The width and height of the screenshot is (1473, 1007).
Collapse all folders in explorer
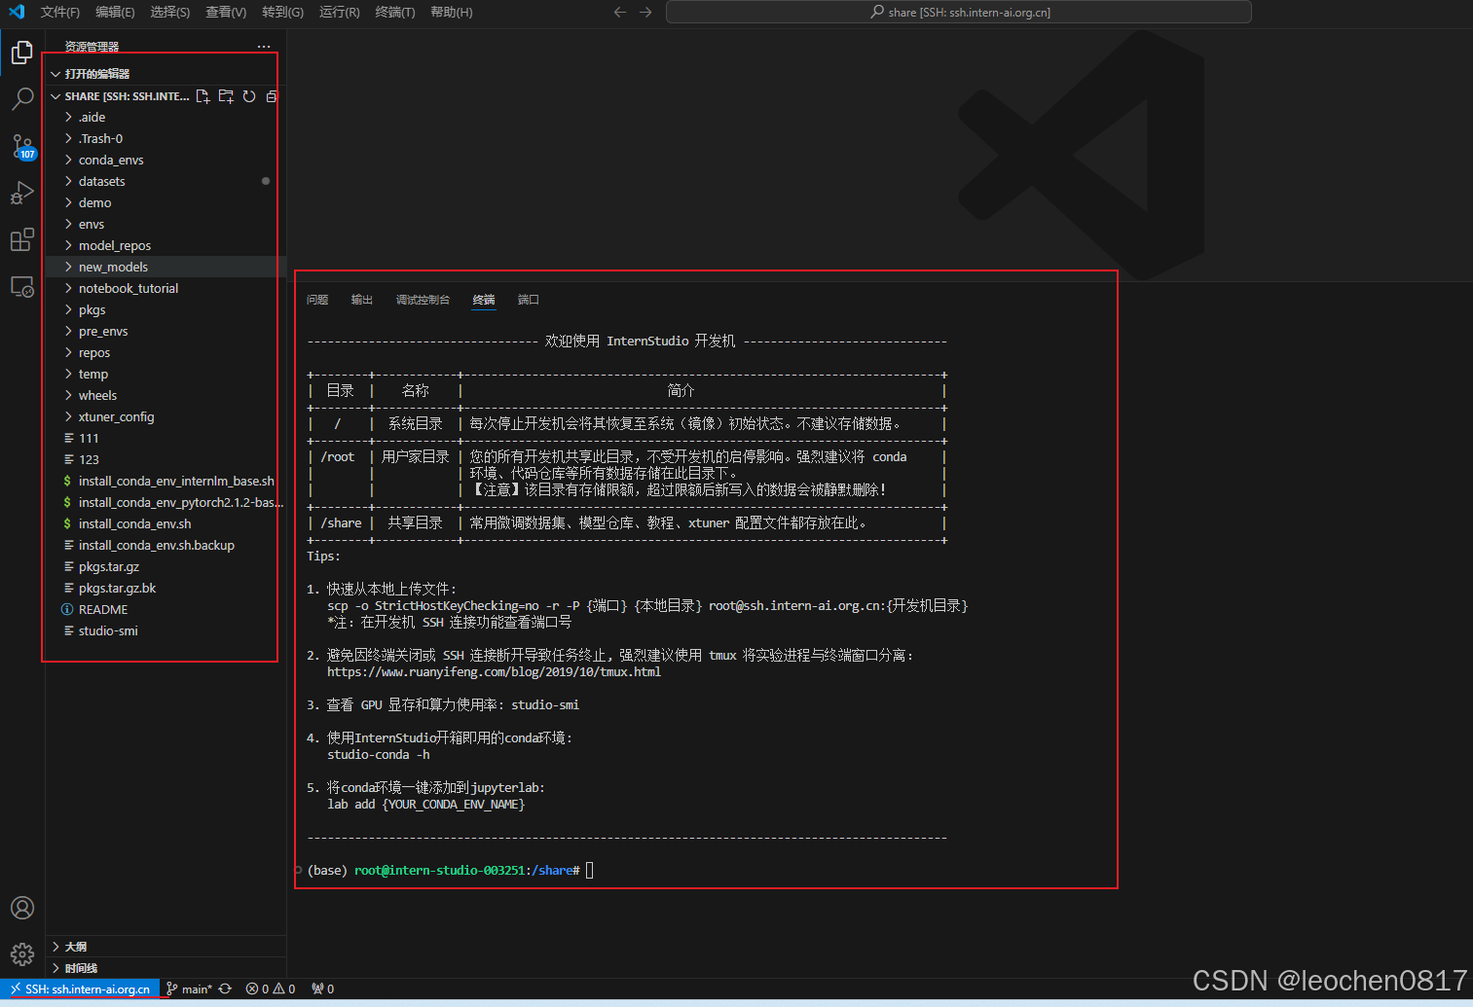pos(272,96)
